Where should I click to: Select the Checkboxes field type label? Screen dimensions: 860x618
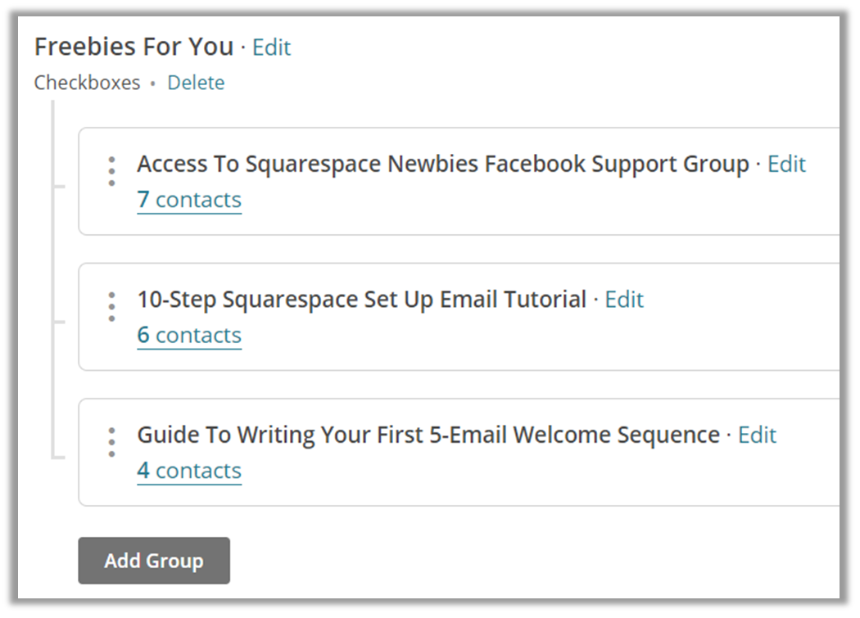pos(87,83)
